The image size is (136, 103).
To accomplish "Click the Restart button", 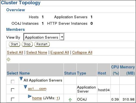I will (x=42, y=44).
